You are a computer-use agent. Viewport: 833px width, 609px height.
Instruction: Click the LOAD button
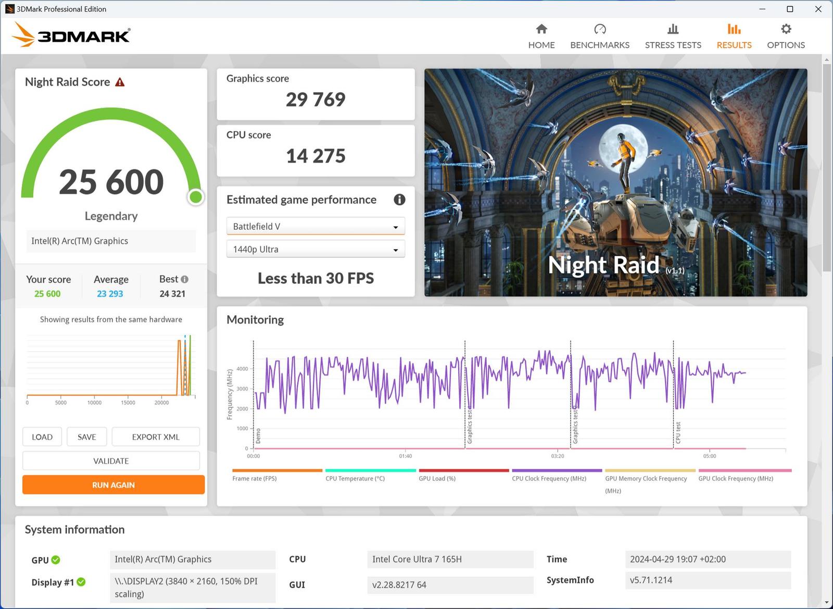(x=42, y=437)
